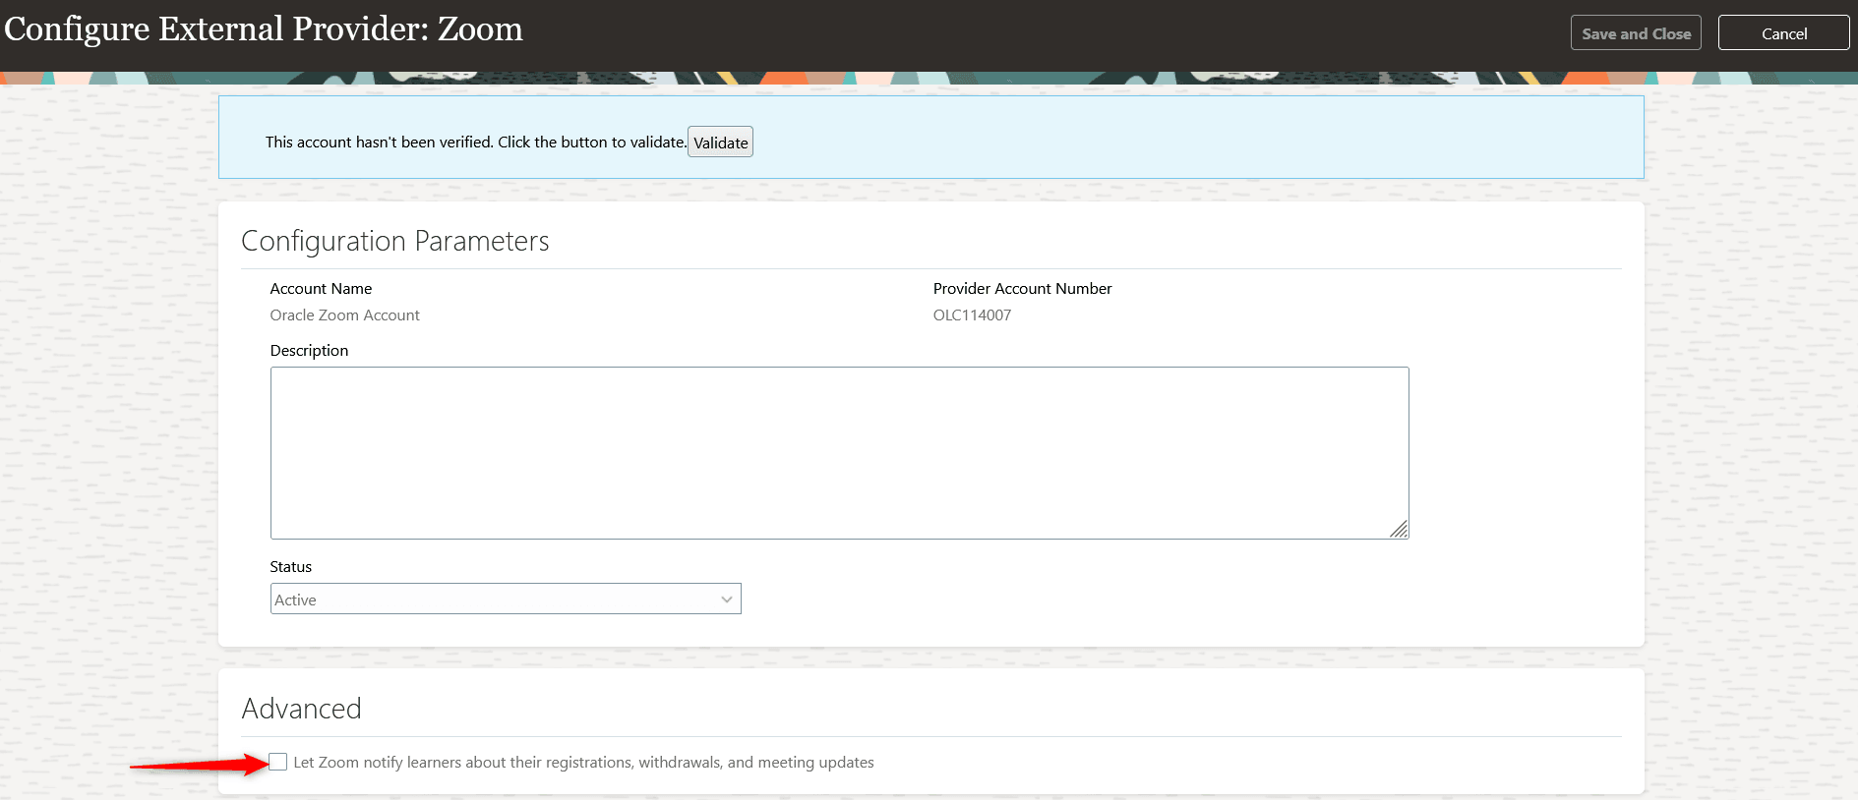Screen dimensions: 1858x800
Task: Click the Description field label
Action: pyautogui.click(x=309, y=351)
